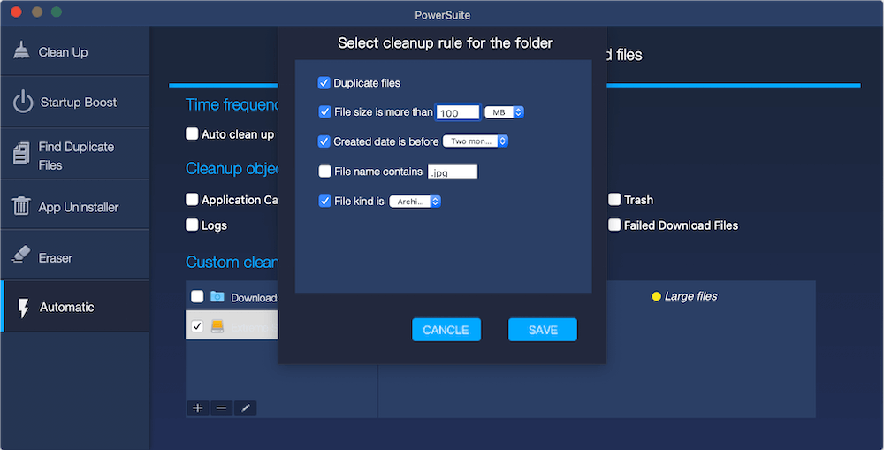
Task: Toggle the Duplicate files checkbox
Action: pos(324,83)
